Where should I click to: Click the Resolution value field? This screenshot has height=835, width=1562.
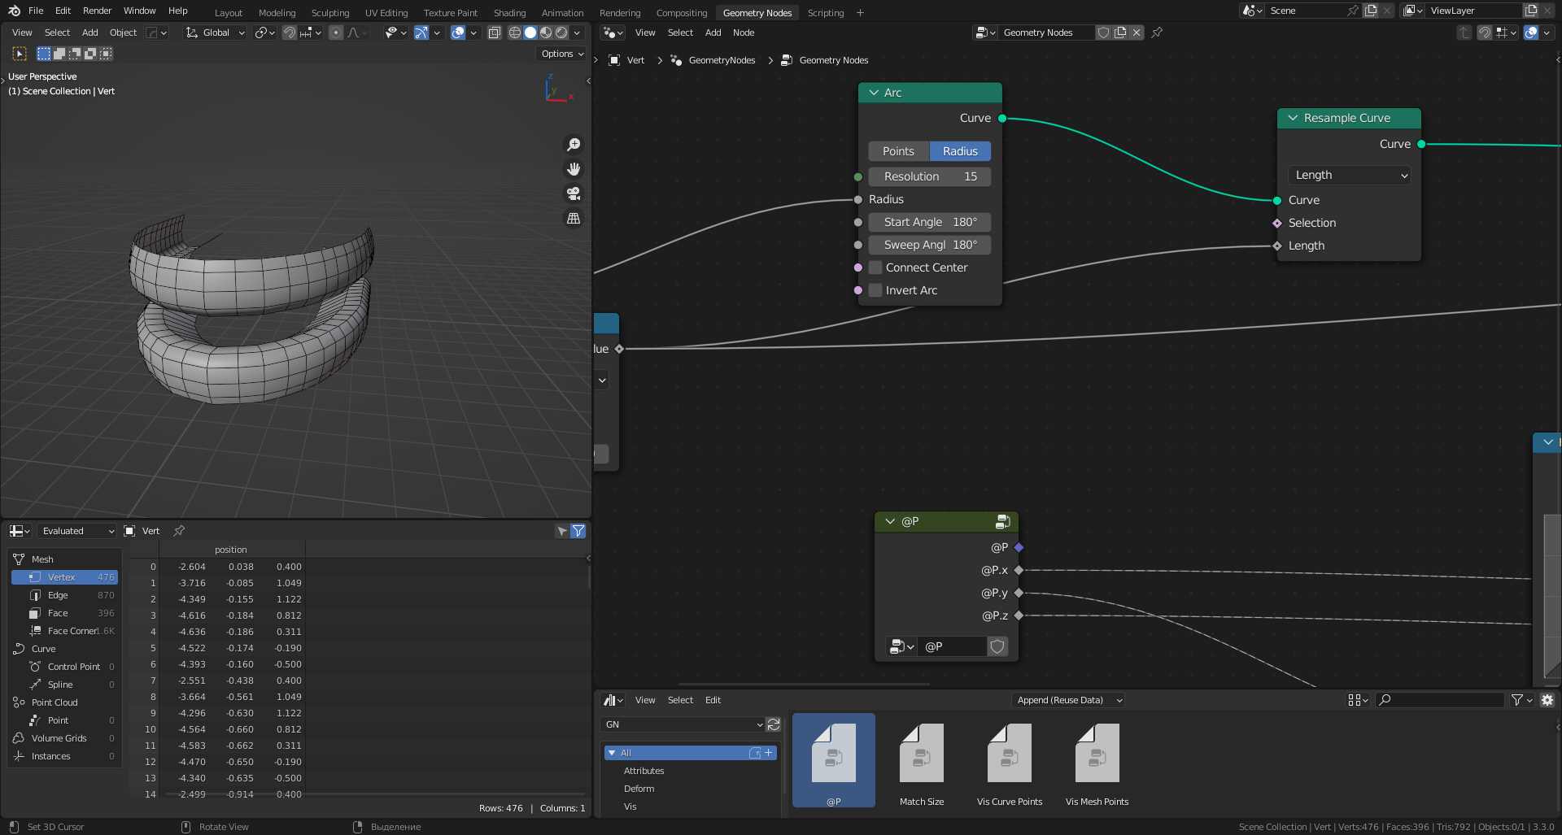(x=930, y=176)
